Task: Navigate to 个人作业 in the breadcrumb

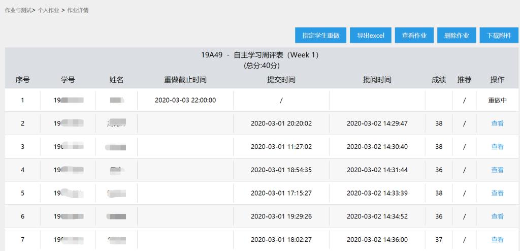Action: coord(48,10)
